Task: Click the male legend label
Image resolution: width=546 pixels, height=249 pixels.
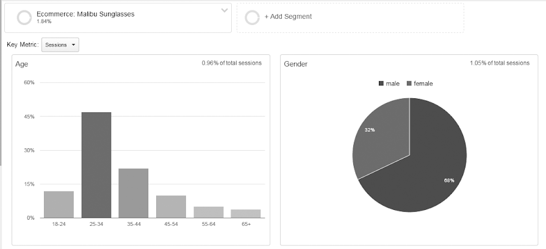Action: (392, 84)
